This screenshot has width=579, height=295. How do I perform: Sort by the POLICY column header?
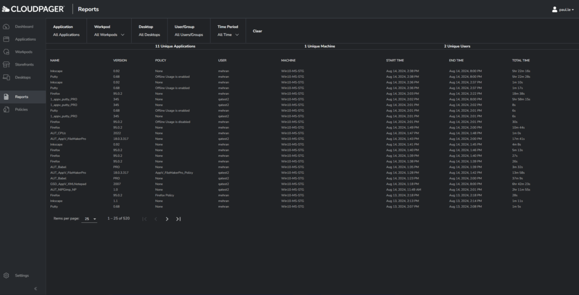[161, 60]
